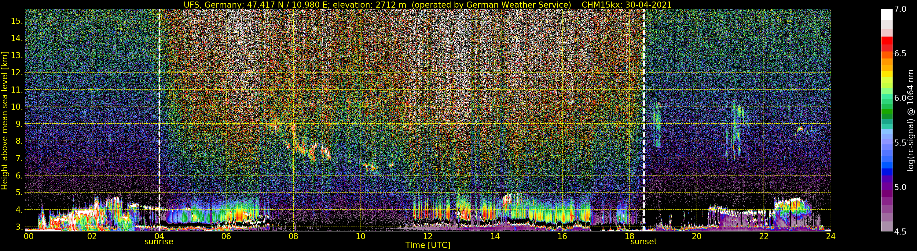Image resolution: width=917 pixels, height=251 pixels.
Task: Click the y-axis tick label '14.'
Action: click(17, 38)
